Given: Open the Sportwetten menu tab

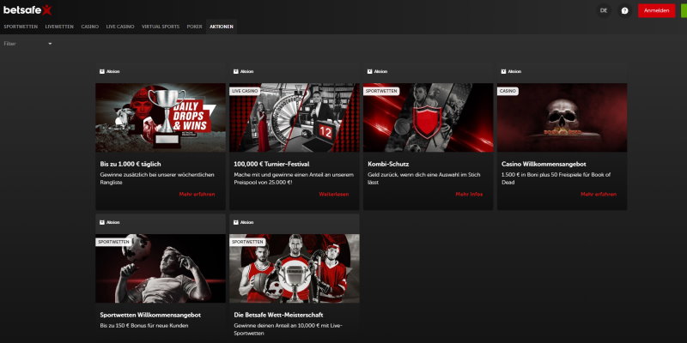Looking at the screenshot, I should 21,27.
